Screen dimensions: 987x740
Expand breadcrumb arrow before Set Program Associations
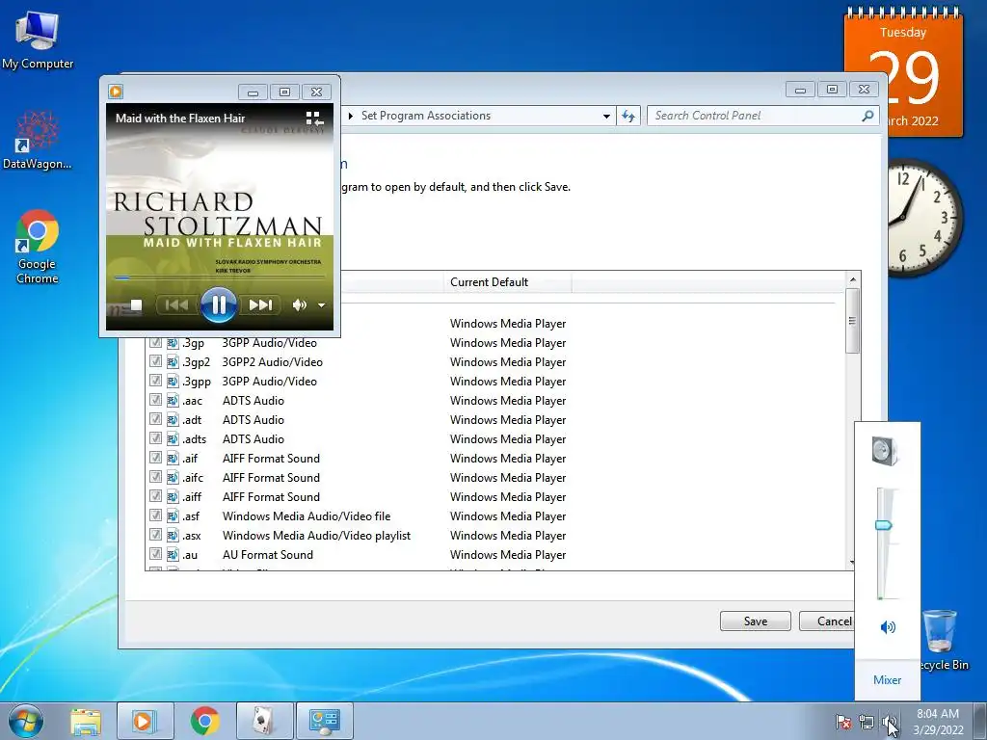tap(351, 116)
